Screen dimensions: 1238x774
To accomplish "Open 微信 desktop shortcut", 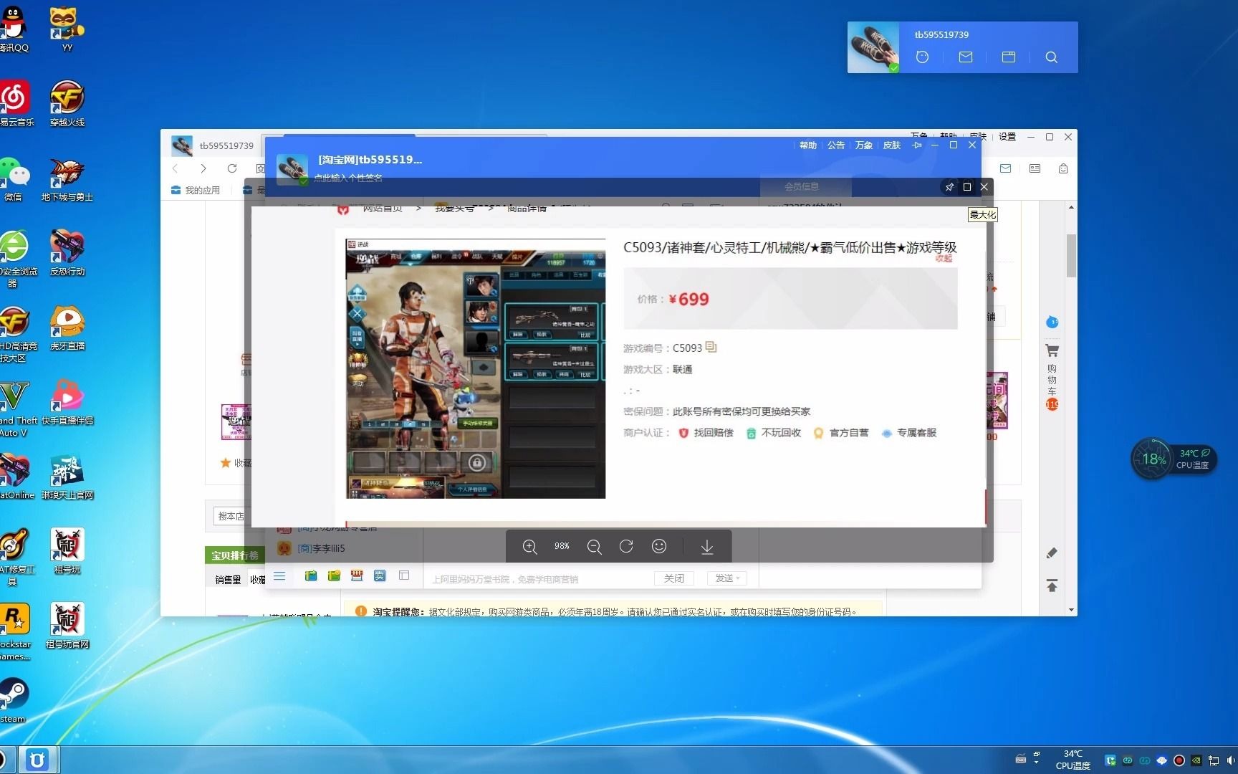I will coord(14,178).
